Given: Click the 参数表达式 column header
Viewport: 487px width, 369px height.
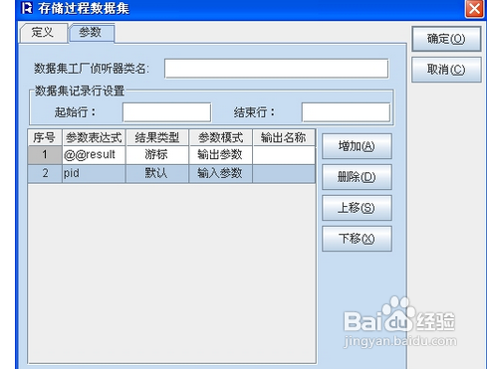Looking at the screenshot, I should click(x=94, y=137).
